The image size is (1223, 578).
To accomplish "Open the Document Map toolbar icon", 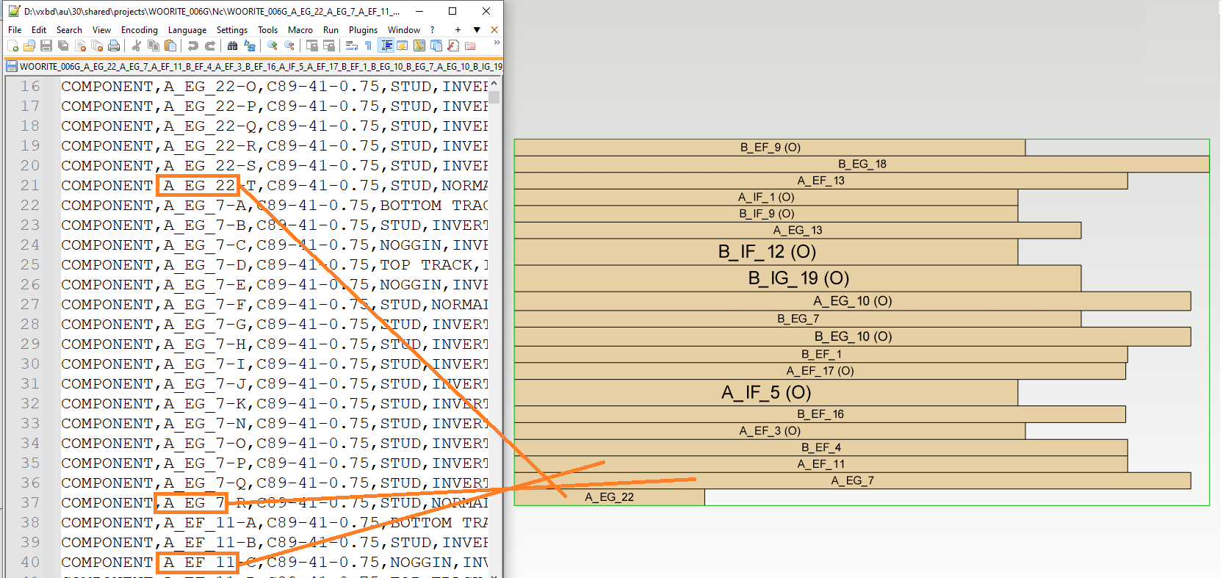I will [x=419, y=46].
